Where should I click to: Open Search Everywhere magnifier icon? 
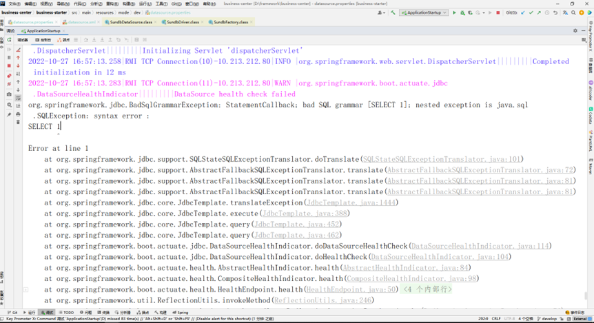(x=573, y=12)
